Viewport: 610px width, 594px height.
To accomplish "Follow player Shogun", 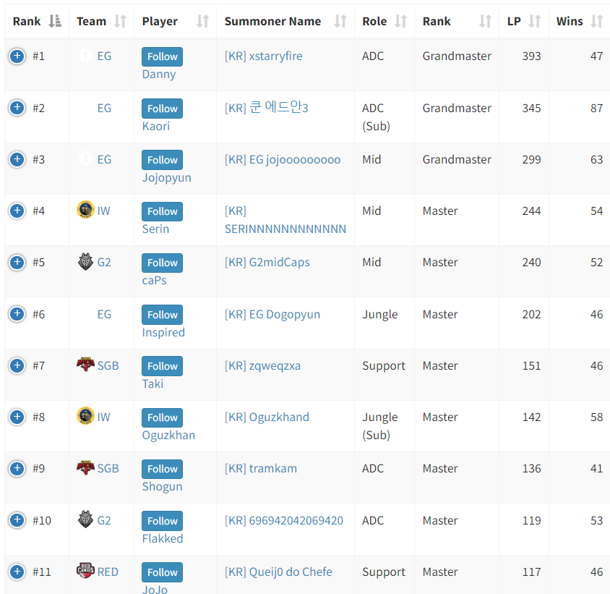I will point(162,469).
